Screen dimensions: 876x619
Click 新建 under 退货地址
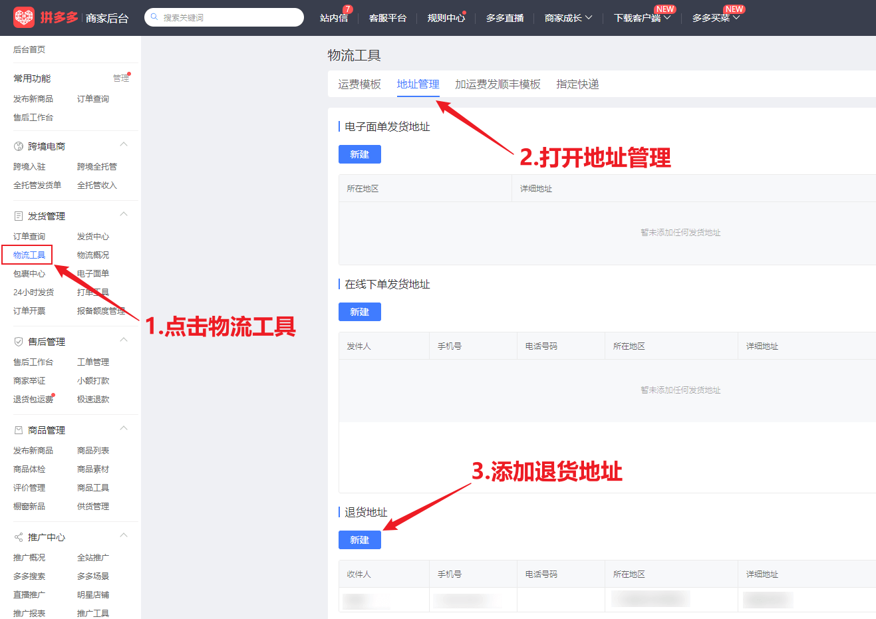(360, 540)
